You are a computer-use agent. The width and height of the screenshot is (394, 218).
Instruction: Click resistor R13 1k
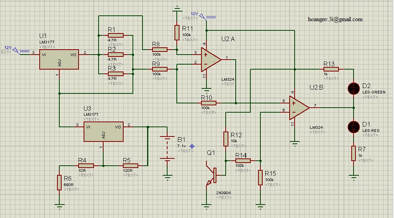(x=331, y=69)
